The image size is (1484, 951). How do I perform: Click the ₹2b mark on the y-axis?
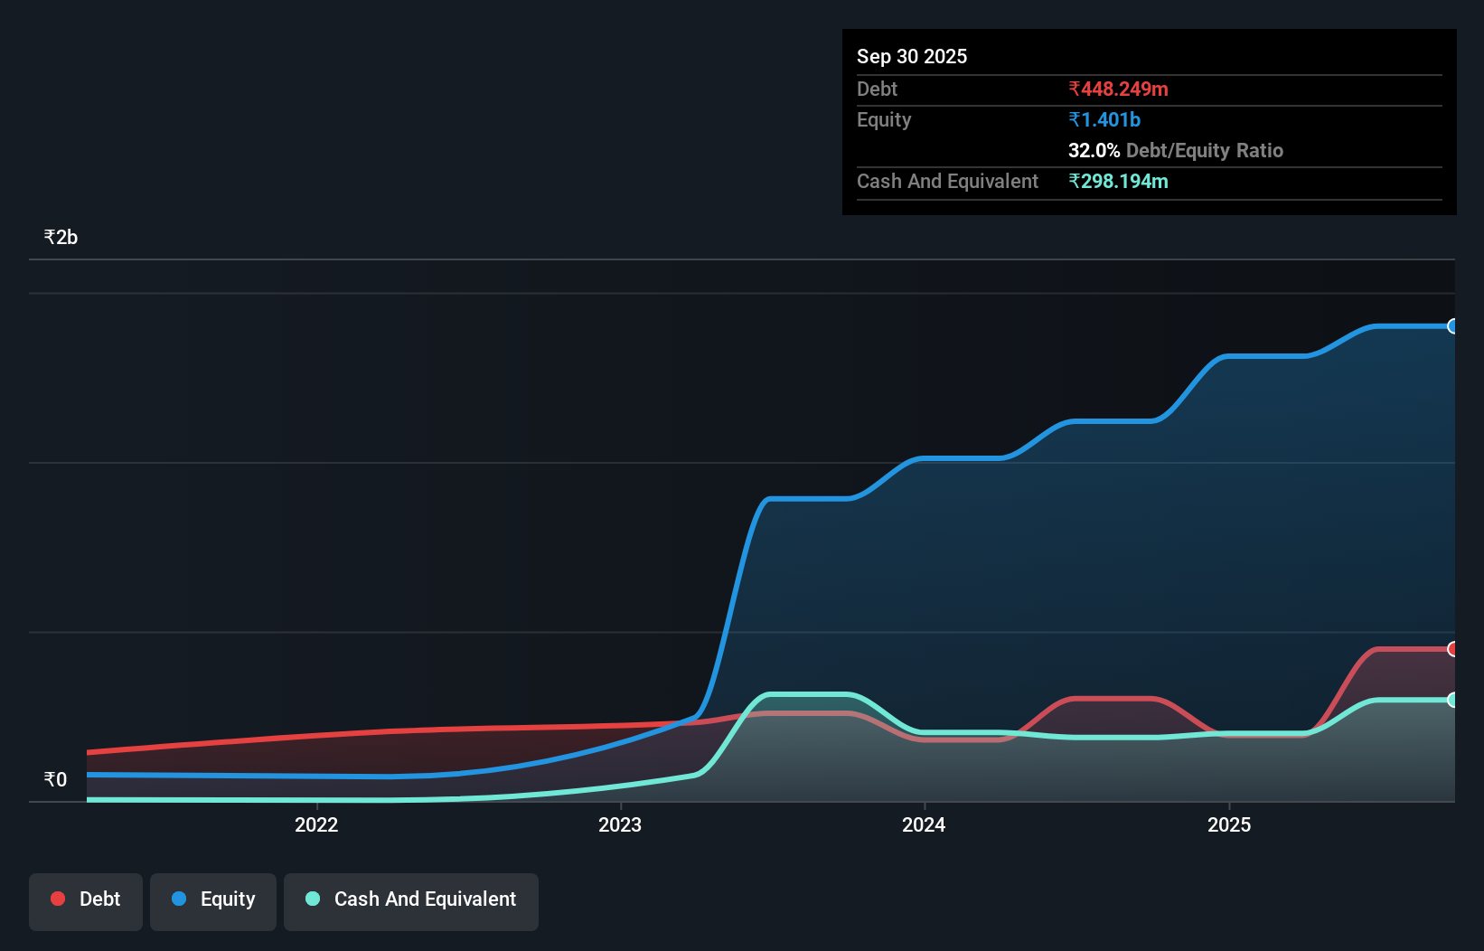tap(60, 236)
